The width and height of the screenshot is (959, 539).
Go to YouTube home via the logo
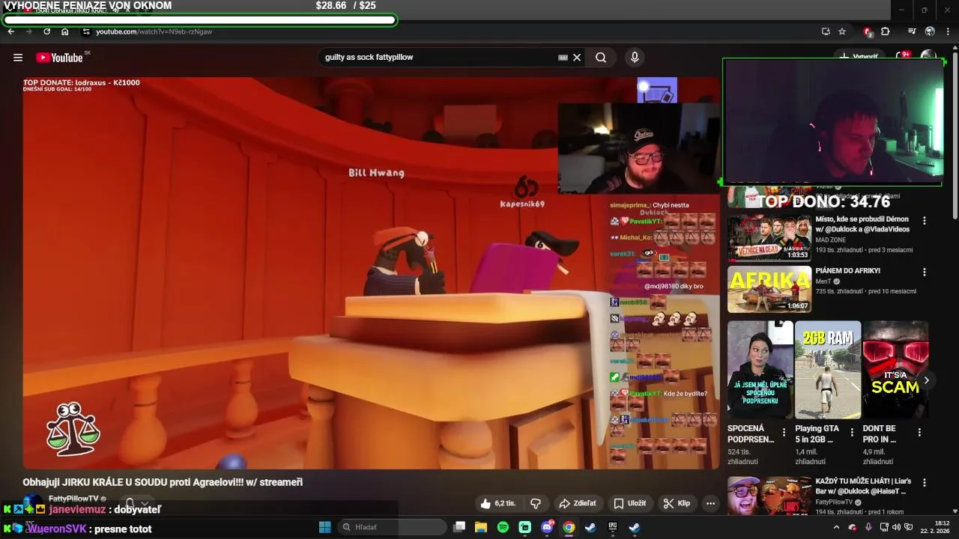pyautogui.click(x=59, y=58)
